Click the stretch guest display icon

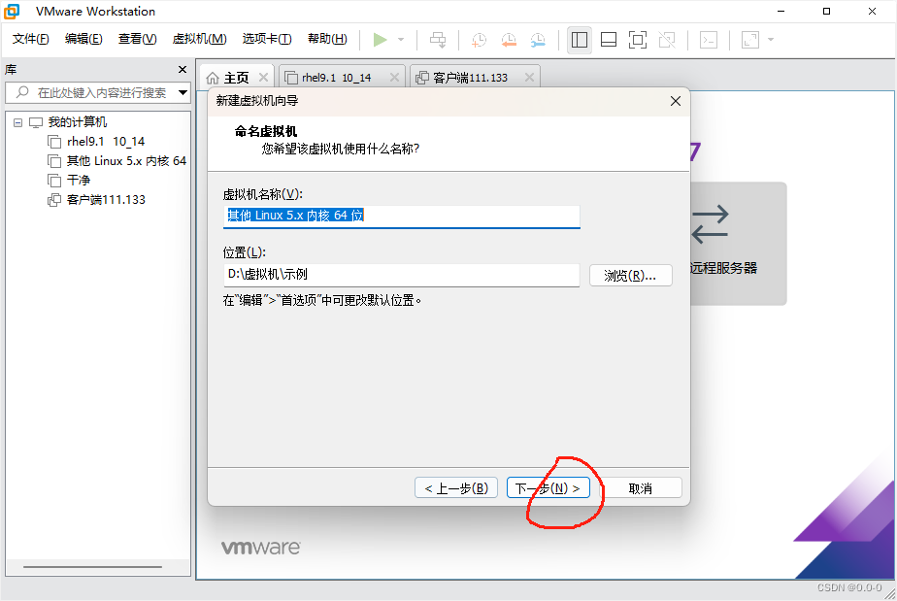click(x=750, y=40)
